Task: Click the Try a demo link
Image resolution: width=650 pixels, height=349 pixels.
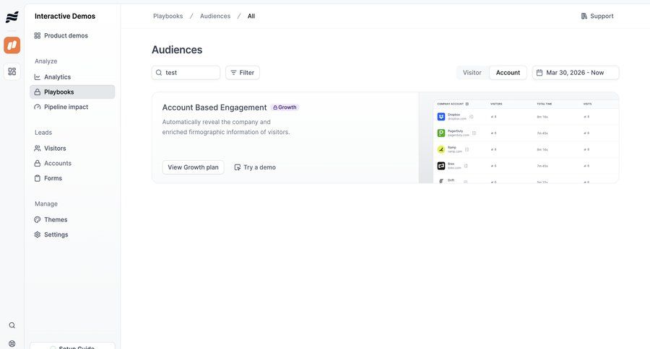Action: pyautogui.click(x=255, y=167)
